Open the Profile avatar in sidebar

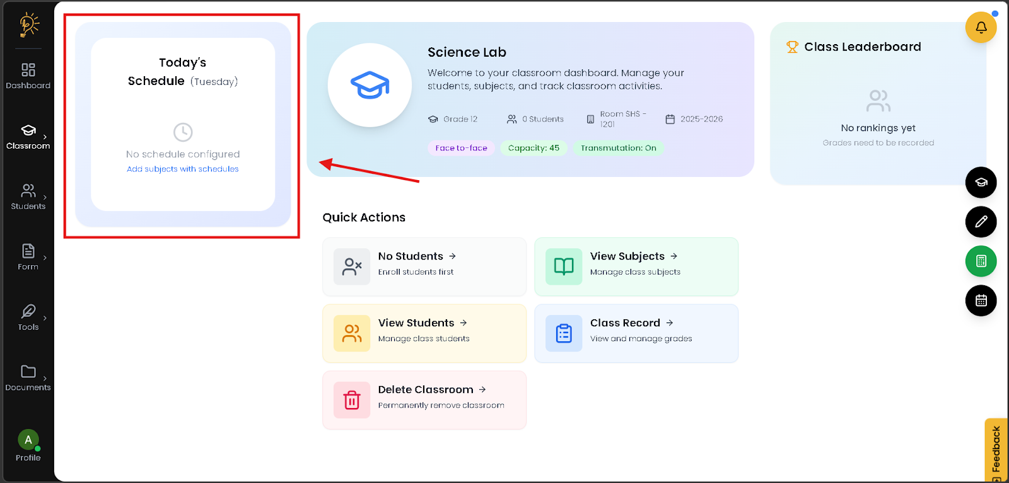(x=28, y=440)
